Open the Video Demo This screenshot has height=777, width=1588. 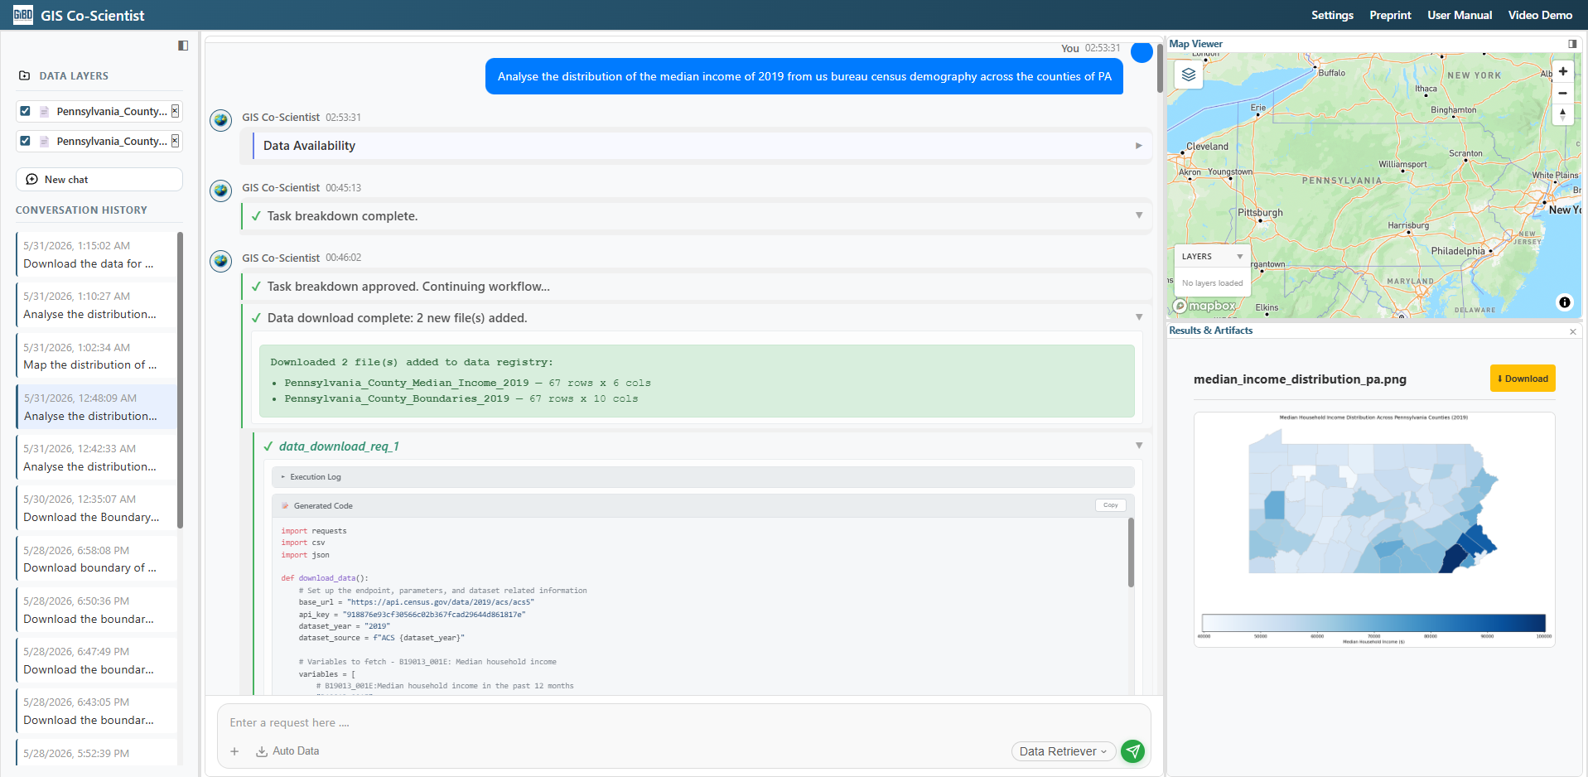click(x=1540, y=15)
